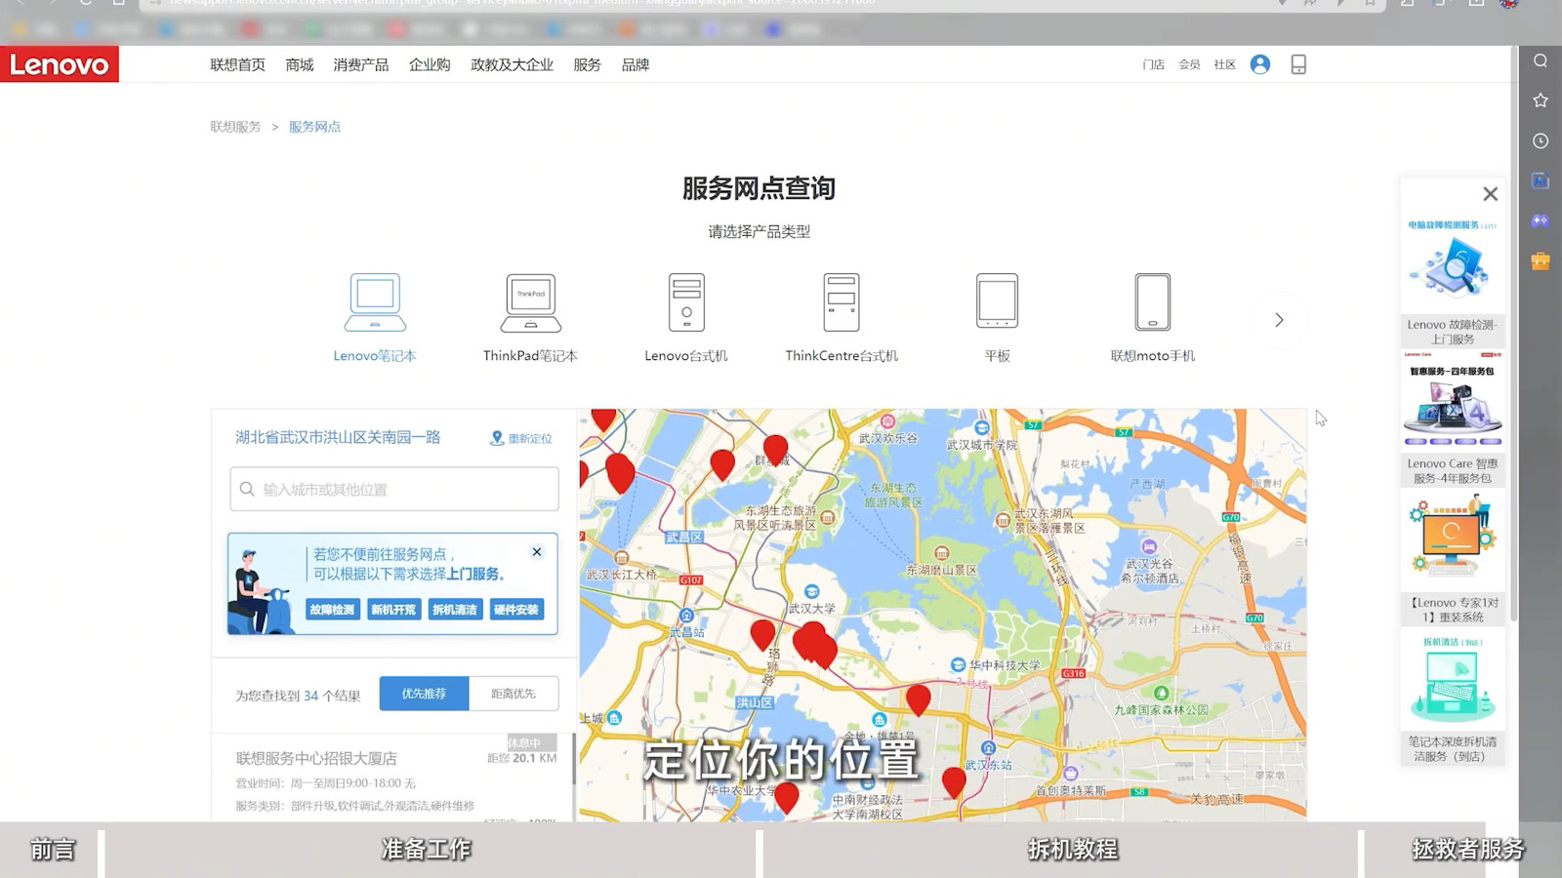
Task: Click the 武汉大学 map label
Action: click(x=811, y=608)
